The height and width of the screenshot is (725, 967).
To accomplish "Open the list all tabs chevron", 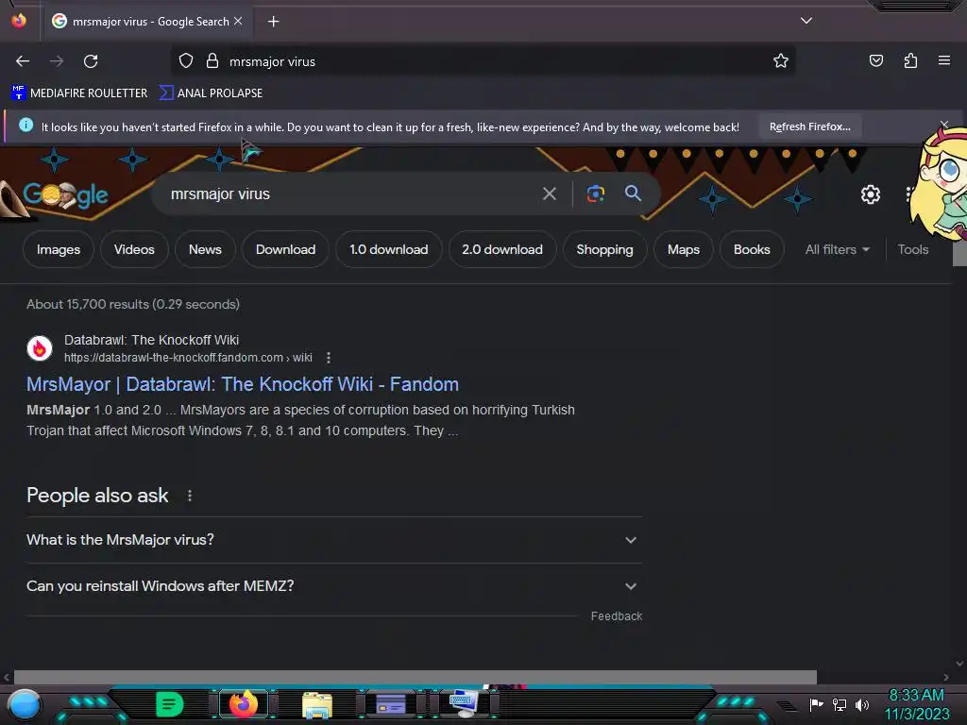I will tap(806, 21).
